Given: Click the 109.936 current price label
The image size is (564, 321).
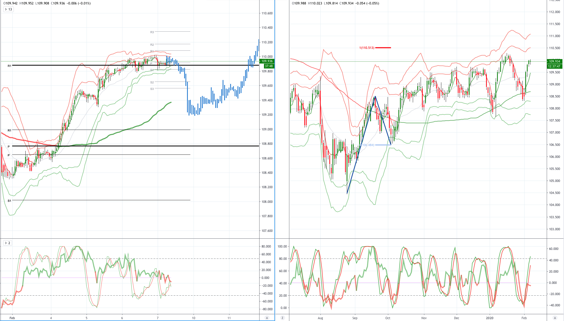Looking at the screenshot, I should pyautogui.click(x=267, y=61).
